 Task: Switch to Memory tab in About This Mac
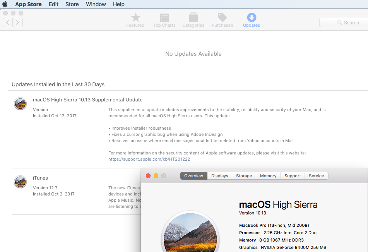click(268, 176)
